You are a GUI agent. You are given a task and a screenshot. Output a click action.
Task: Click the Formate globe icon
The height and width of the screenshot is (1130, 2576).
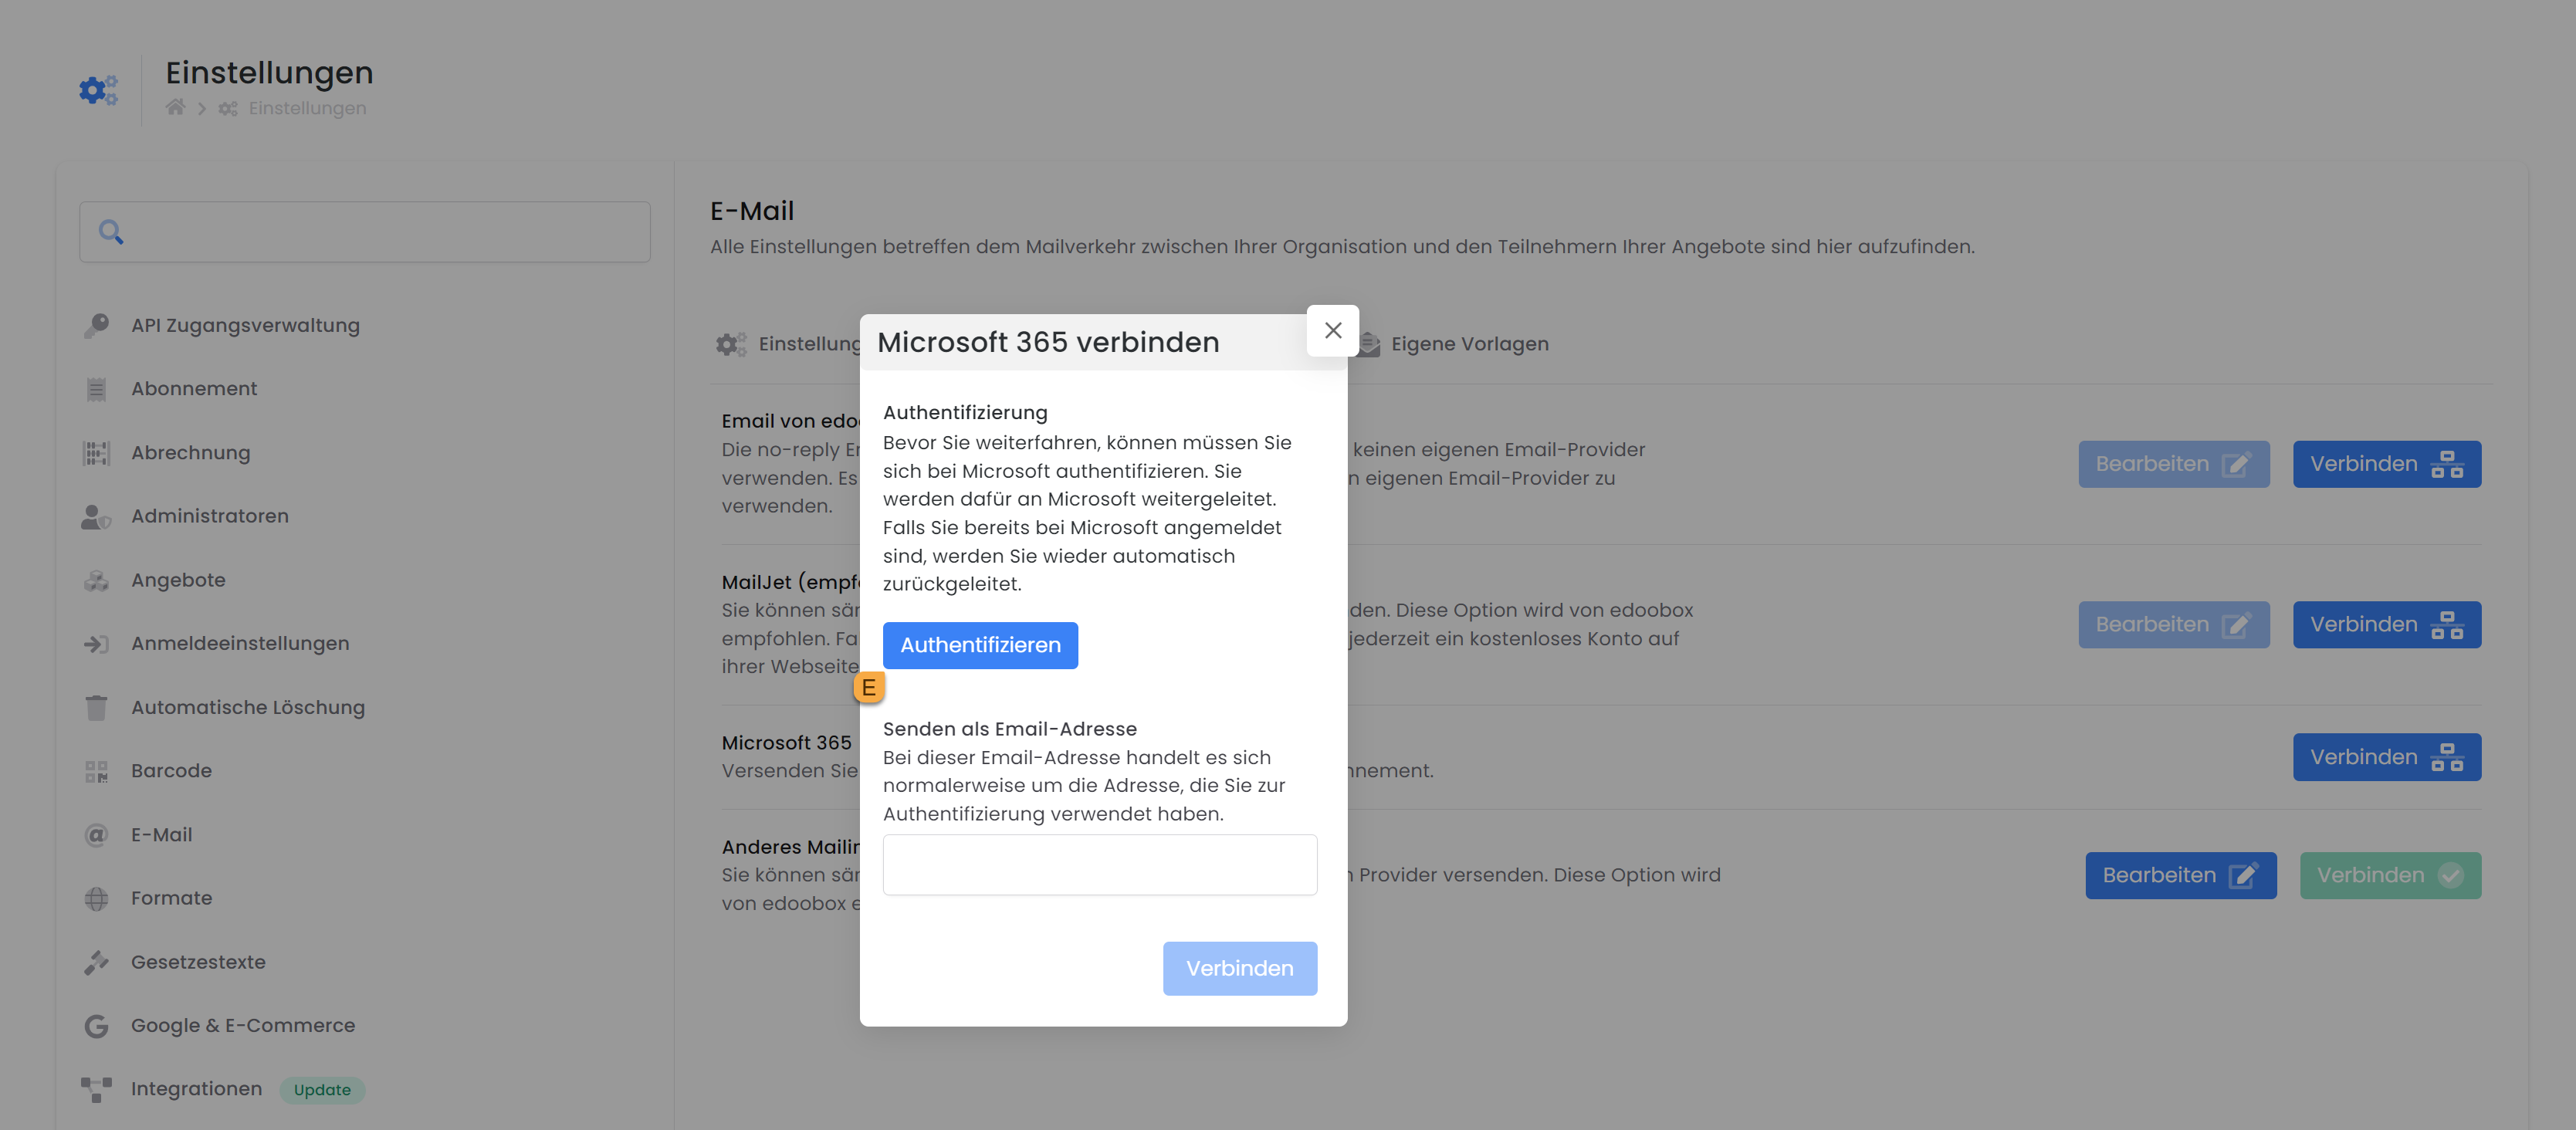(x=96, y=898)
